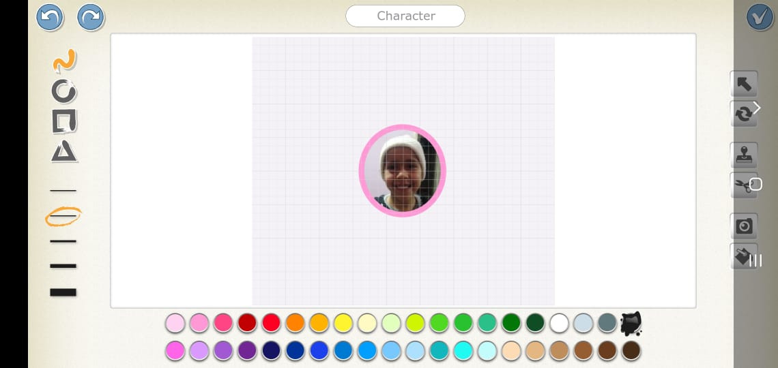
Task: Choose the second-thickest line width
Action: click(x=63, y=266)
